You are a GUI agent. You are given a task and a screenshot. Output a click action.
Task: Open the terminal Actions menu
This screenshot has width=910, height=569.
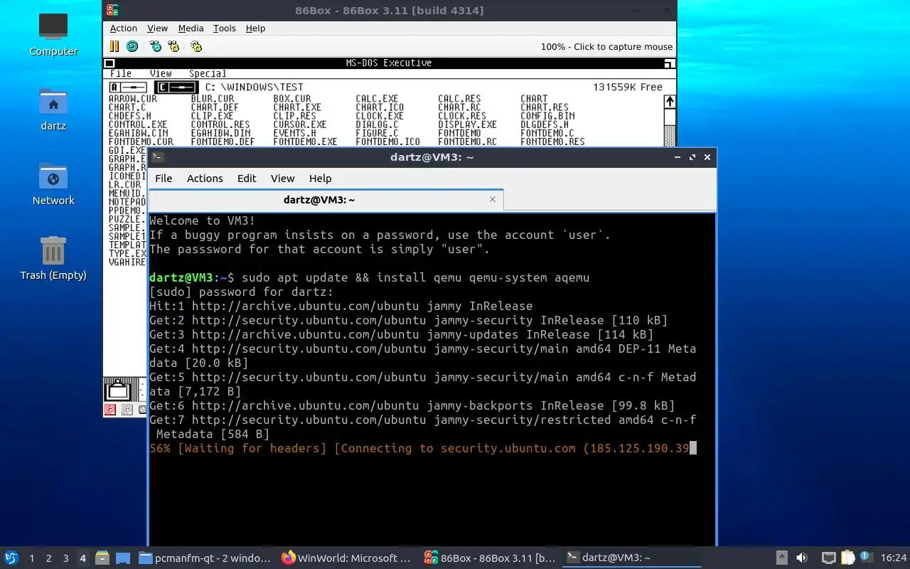205,179
